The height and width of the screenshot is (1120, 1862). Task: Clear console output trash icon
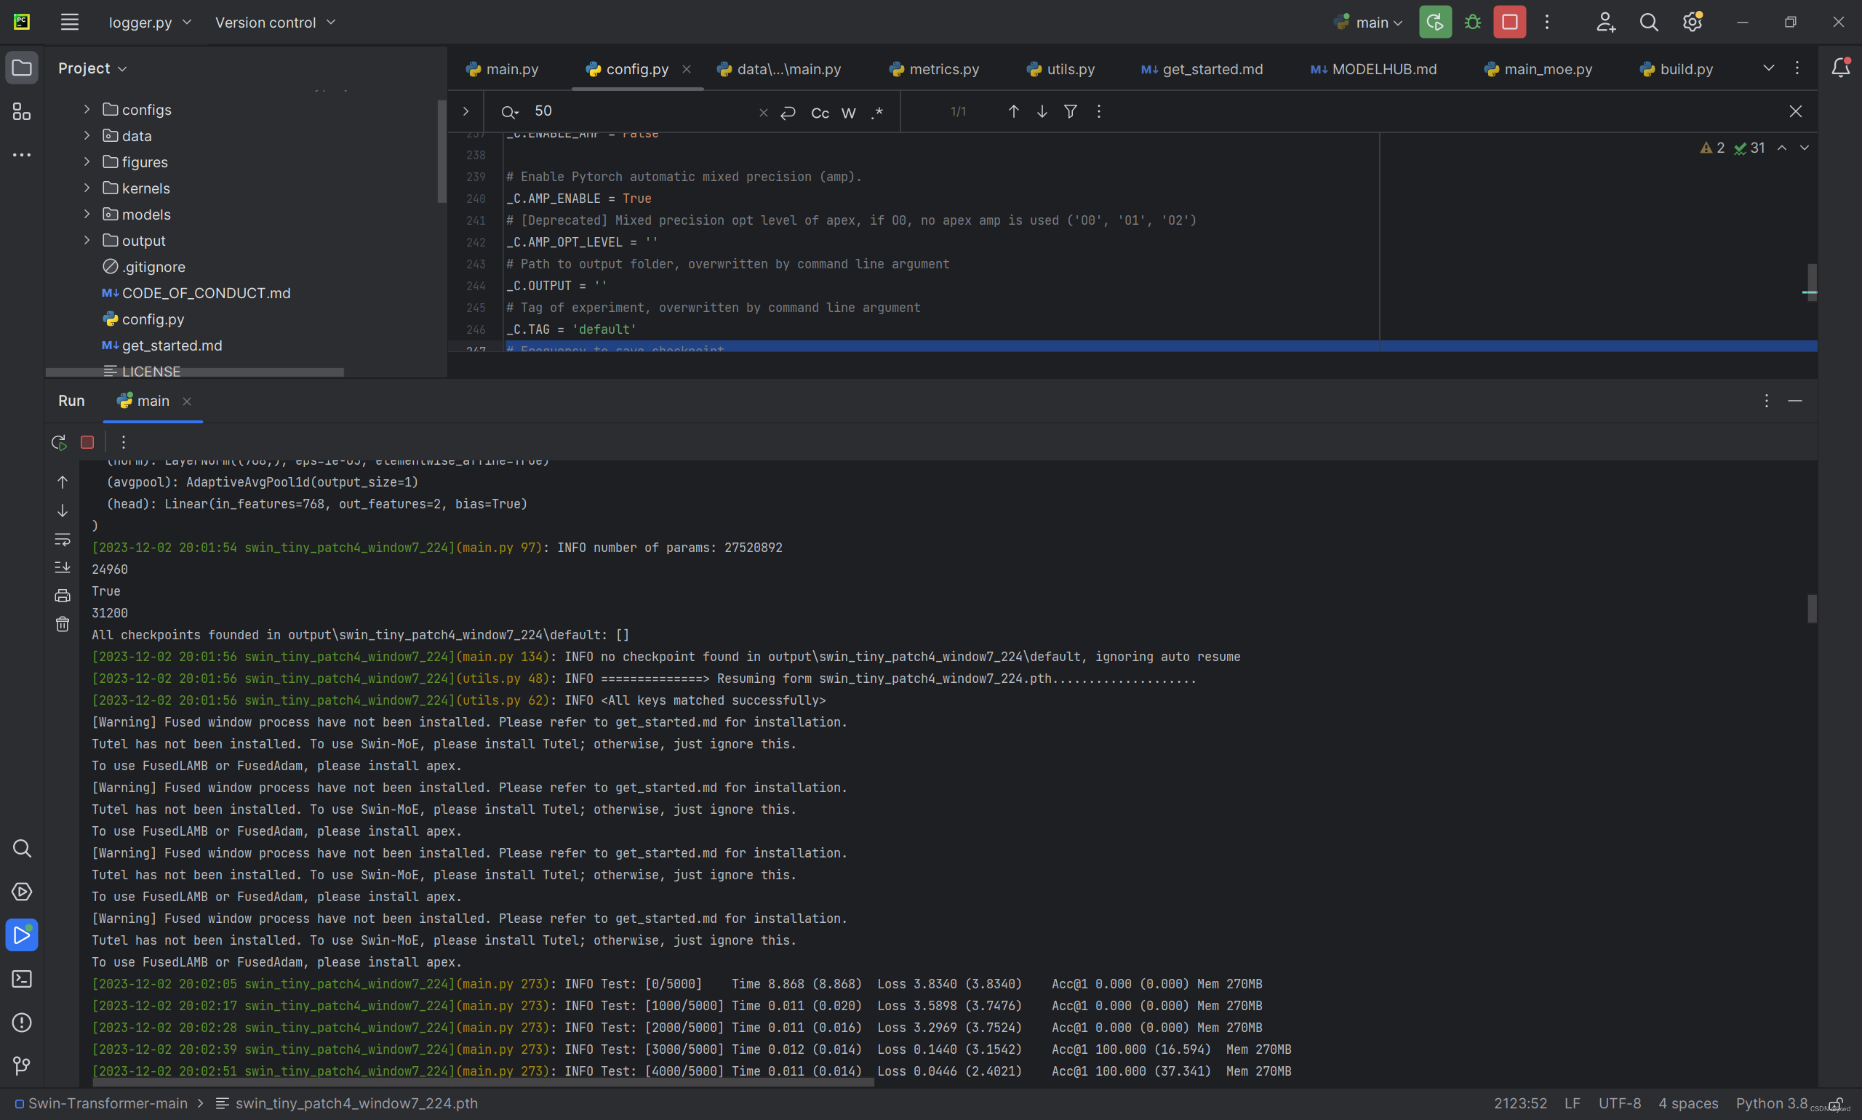tap(63, 624)
